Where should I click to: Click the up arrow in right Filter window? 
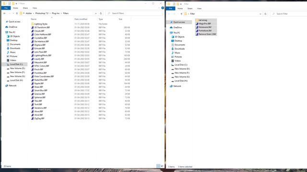point(181,14)
